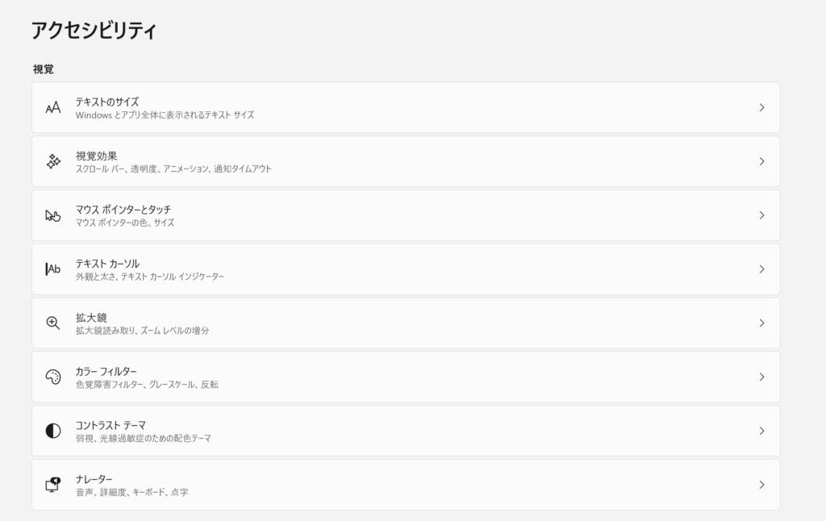This screenshot has height=521, width=826.
Task: Open the コントラスト テーマ settings entry
Action: coord(406,431)
